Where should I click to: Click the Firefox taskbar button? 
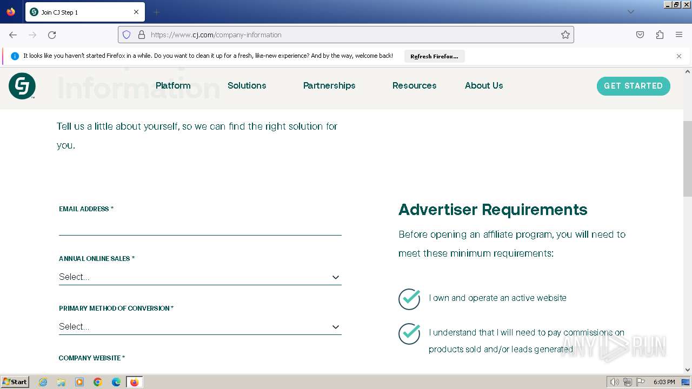(x=134, y=382)
